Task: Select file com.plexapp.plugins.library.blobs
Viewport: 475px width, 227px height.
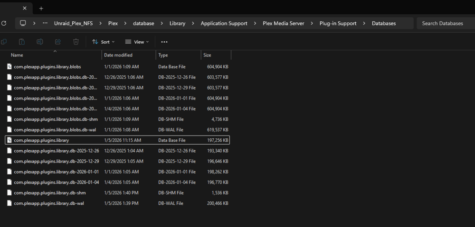Action: pos(47,66)
